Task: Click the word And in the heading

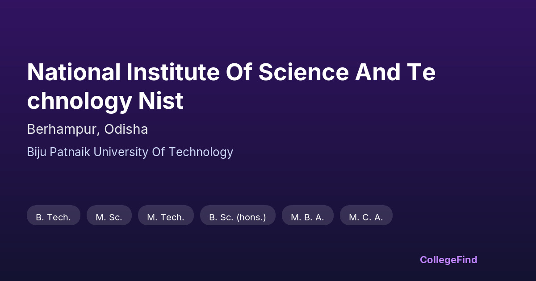Action: point(377,72)
